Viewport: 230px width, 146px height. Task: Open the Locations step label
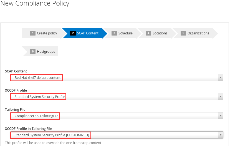(x=160, y=33)
